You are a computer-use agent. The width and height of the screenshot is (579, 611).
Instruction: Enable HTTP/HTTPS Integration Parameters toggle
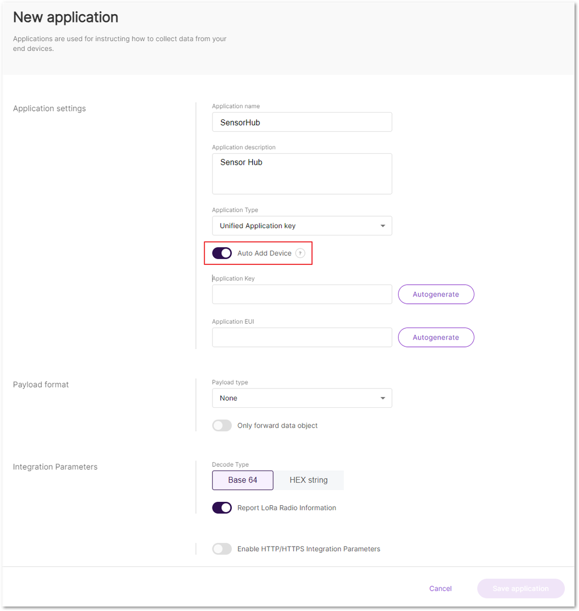(222, 549)
